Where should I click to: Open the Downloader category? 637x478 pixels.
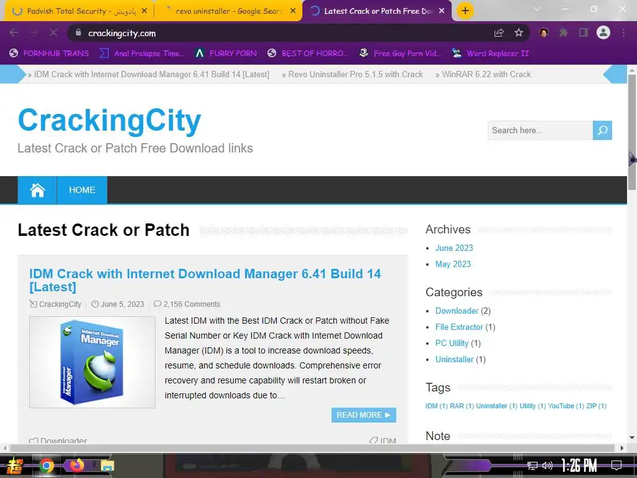tap(457, 311)
